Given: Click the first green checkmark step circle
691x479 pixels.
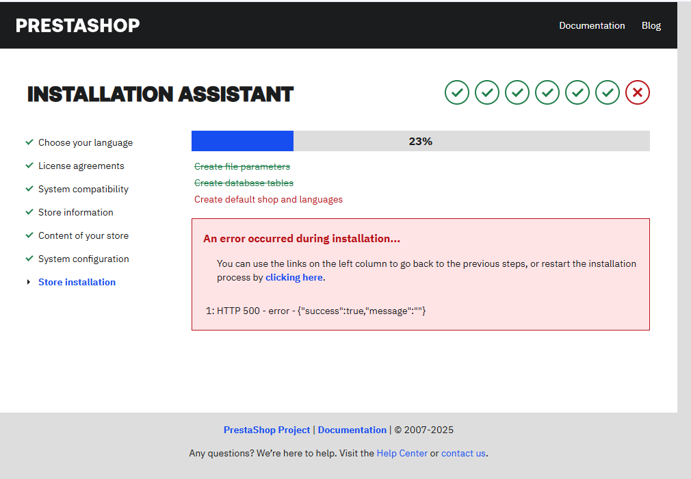Looking at the screenshot, I should coord(457,92).
